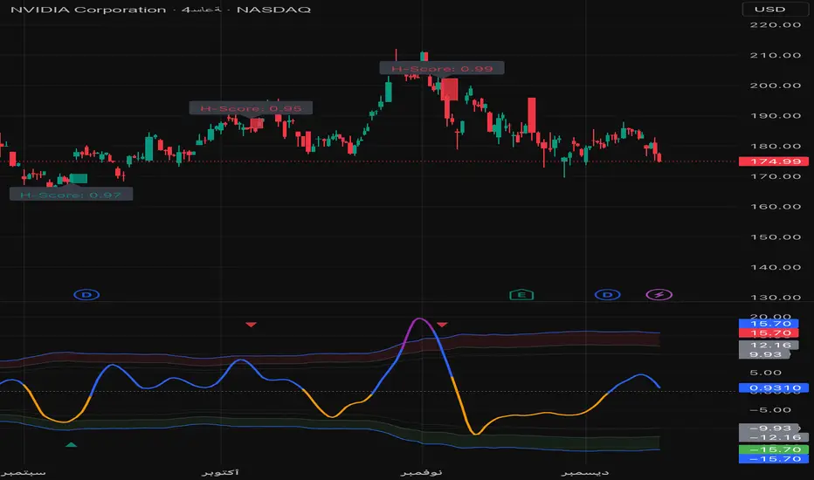Screen dimensions: 814x480
Task: Click the large red candle below H-Score 0.99
Action: [x=450, y=89]
